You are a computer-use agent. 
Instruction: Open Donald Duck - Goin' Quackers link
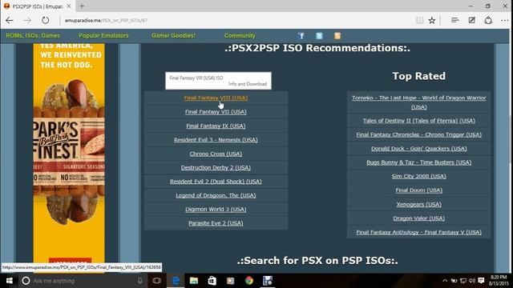point(419,149)
